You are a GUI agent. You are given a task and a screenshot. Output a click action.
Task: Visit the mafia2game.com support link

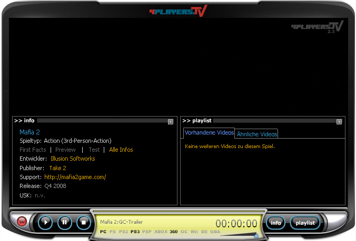click(75, 177)
